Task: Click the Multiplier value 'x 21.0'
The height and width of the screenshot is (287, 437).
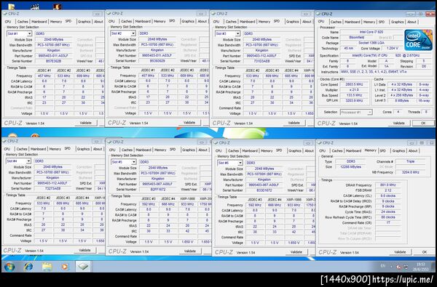Action: (354, 90)
